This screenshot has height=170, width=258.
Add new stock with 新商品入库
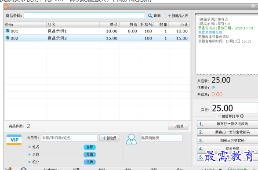178,16
